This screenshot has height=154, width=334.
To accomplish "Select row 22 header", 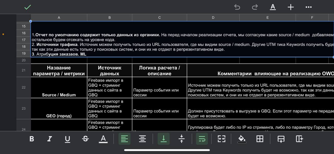I will (x=23, y=88).
